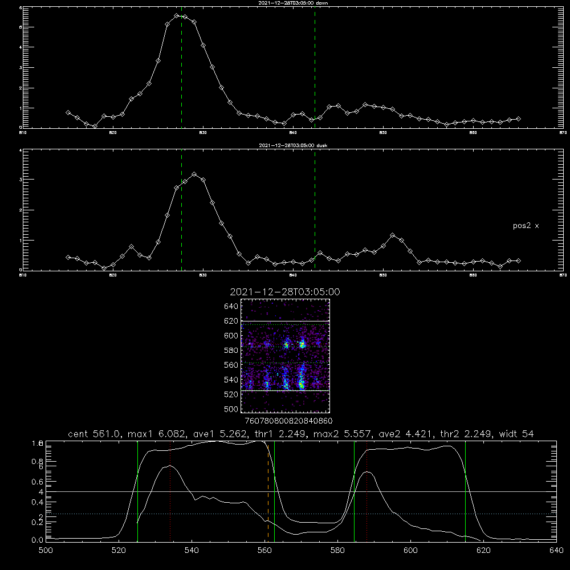
Task: Click the left green dashed line in dawn plot
Action: click(x=181, y=67)
